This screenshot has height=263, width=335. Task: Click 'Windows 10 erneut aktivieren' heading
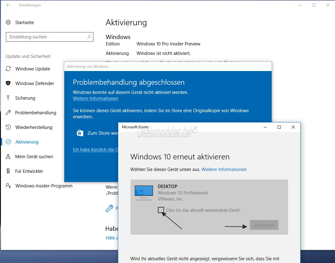coord(180,157)
